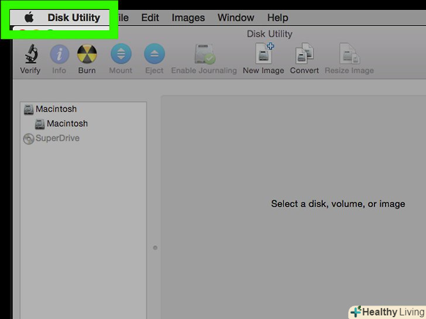Screen dimensions: 426x319
Task: Click the Burn disc icon
Action: 87,54
